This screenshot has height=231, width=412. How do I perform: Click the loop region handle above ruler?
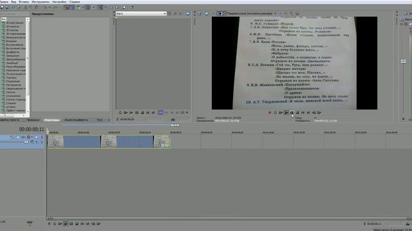[175, 125]
